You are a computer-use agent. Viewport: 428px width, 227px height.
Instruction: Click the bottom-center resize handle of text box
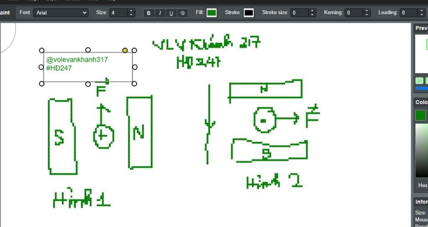coord(88,84)
